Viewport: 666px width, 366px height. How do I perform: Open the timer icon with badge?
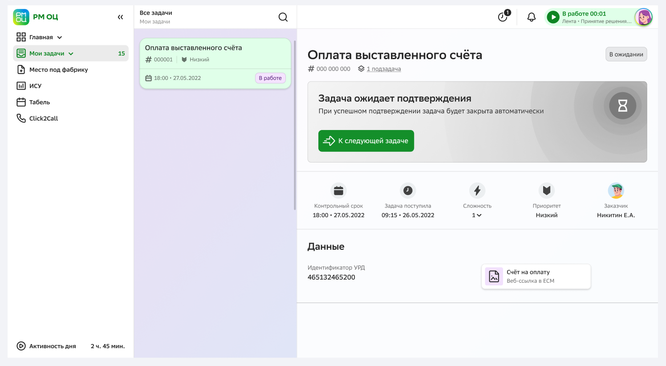point(503,17)
